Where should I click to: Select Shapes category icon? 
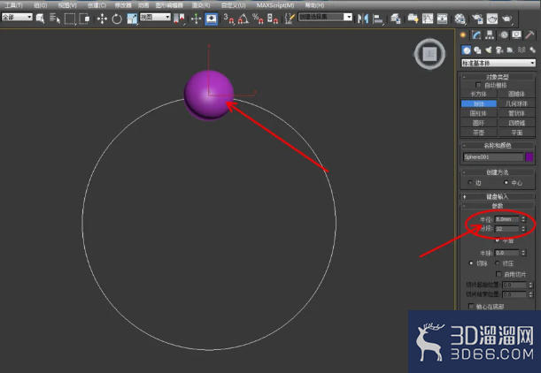pyautogui.click(x=477, y=50)
